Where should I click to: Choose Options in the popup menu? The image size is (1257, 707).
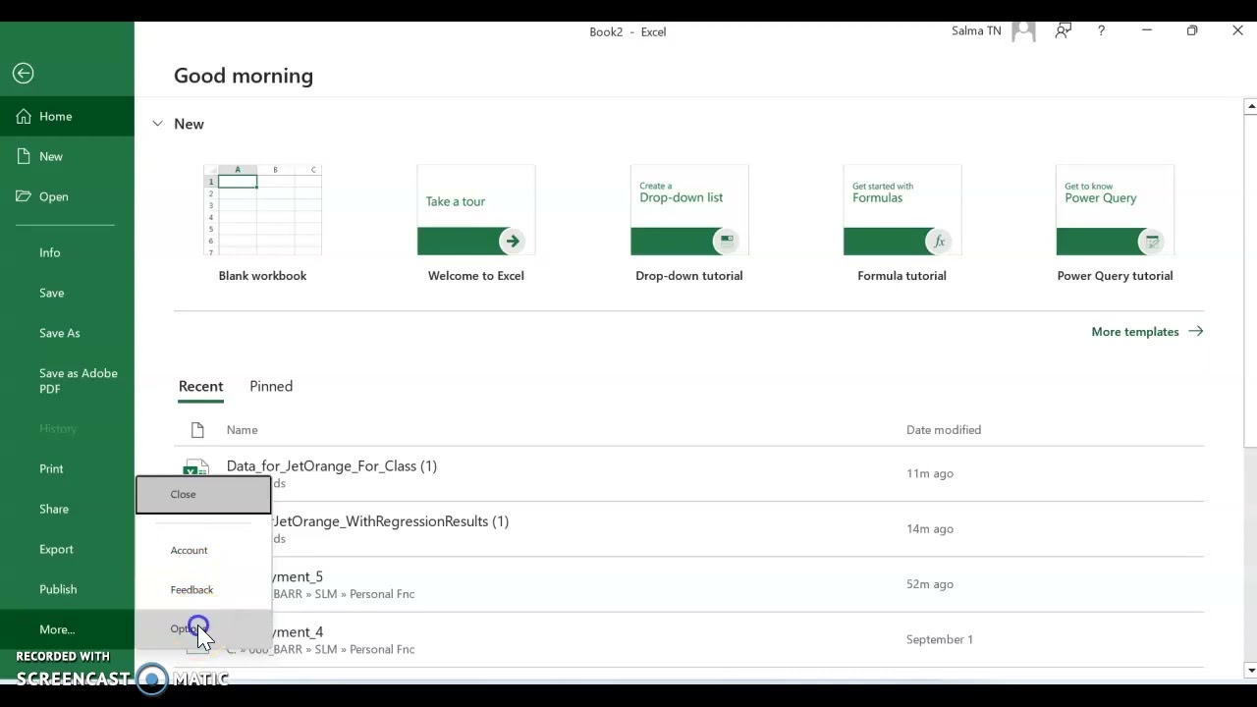pyautogui.click(x=185, y=628)
